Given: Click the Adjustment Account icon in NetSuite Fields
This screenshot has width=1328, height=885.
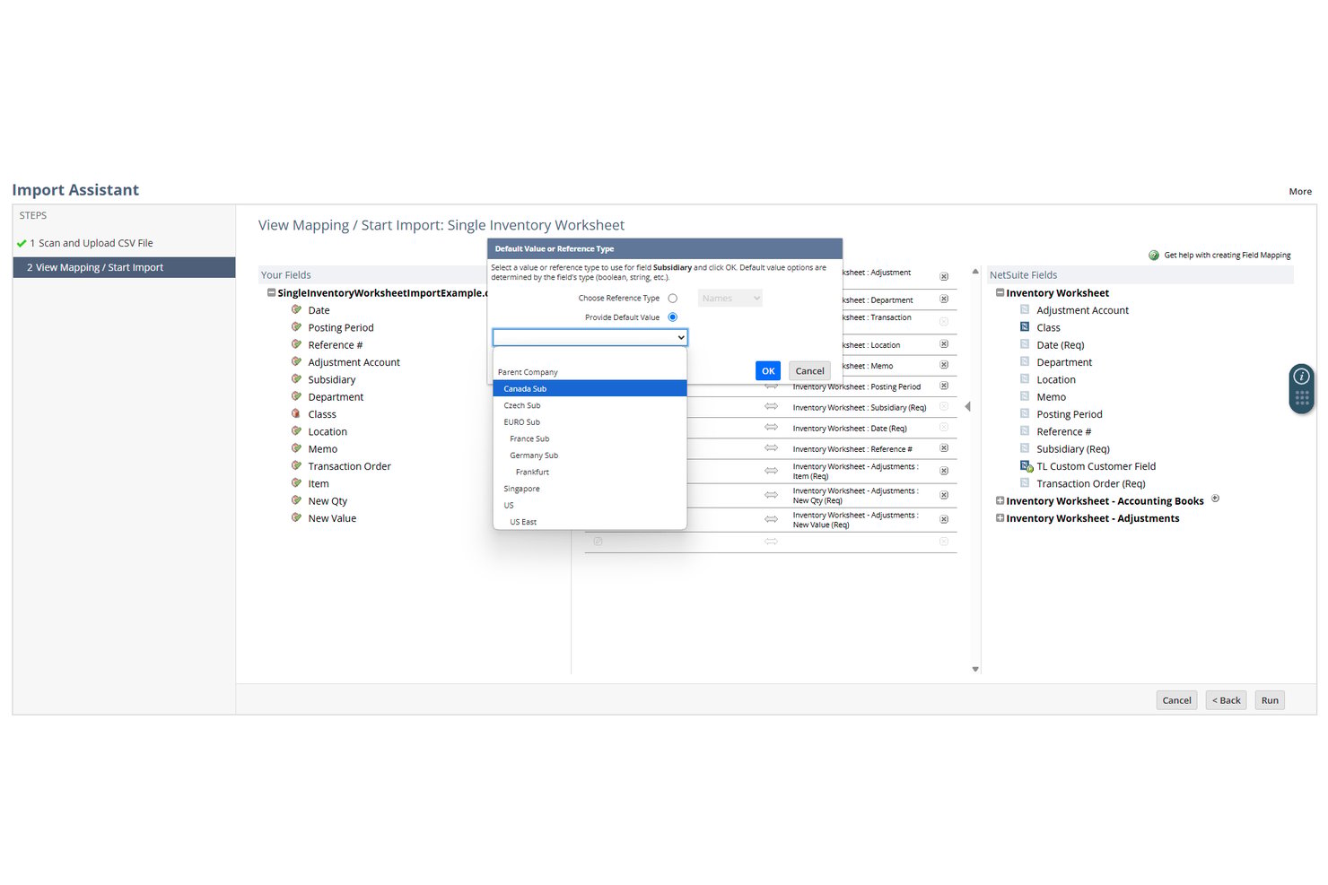Looking at the screenshot, I should 1025,310.
